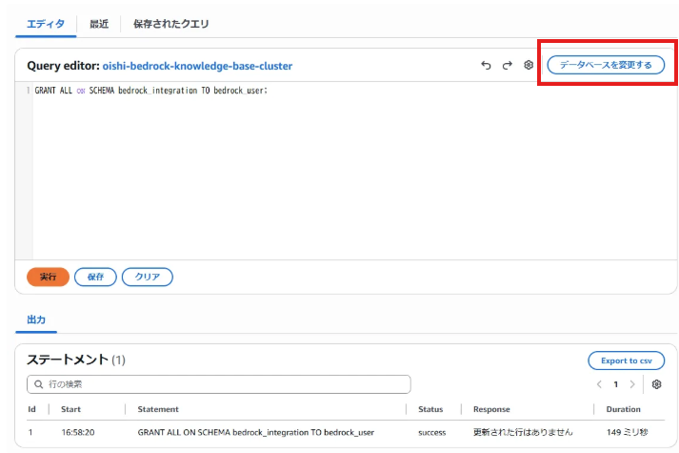Sort by the Status column header
This screenshot has height=453, width=679.
[430, 409]
